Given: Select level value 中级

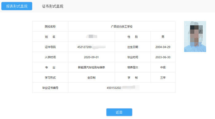Looking at the screenshot, I should click(x=163, y=67).
